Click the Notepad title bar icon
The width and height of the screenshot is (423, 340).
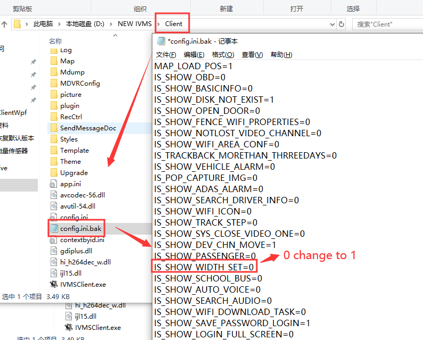(161, 41)
